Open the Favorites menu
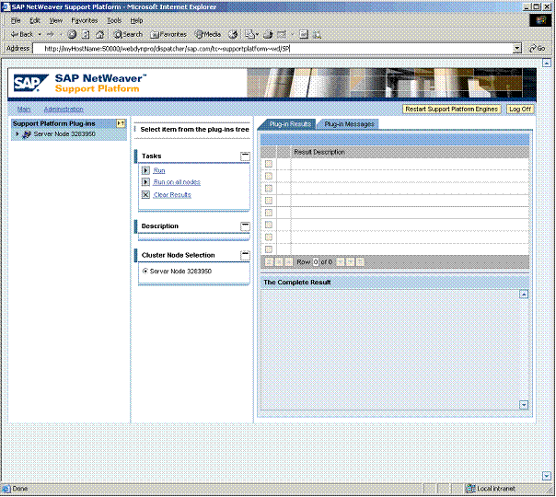Image resolution: width=556 pixels, height=497 pixels. click(85, 20)
